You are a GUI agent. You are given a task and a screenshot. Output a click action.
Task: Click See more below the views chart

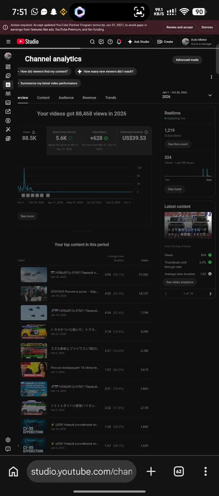click(x=27, y=216)
